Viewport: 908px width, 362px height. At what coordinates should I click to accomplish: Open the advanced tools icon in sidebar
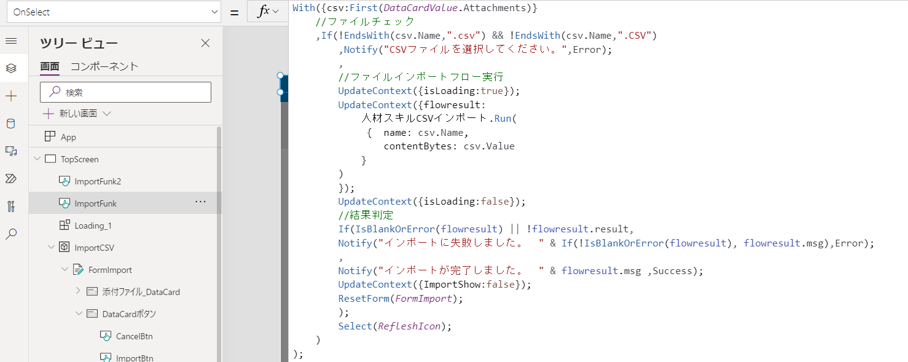(11, 207)
